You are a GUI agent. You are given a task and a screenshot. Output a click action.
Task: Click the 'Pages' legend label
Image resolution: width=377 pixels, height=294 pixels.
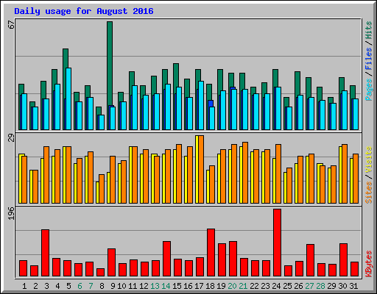369,90
